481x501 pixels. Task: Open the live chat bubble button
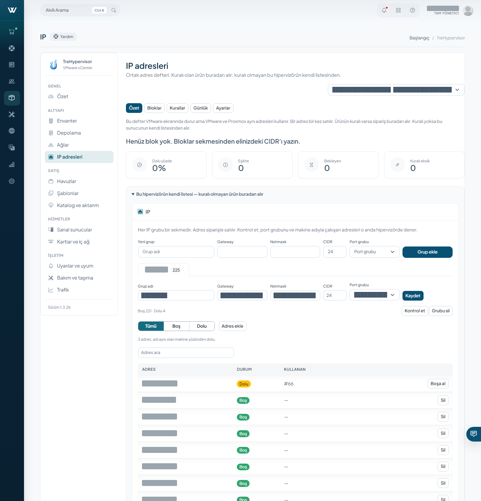click(x=474, y=434)
